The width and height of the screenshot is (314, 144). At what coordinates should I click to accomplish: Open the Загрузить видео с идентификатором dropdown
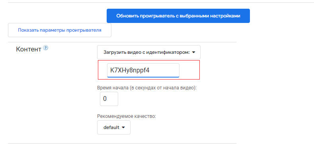(x=149, y=52)
